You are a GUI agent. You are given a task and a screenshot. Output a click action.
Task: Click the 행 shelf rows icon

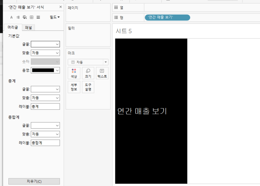point(116,17)
